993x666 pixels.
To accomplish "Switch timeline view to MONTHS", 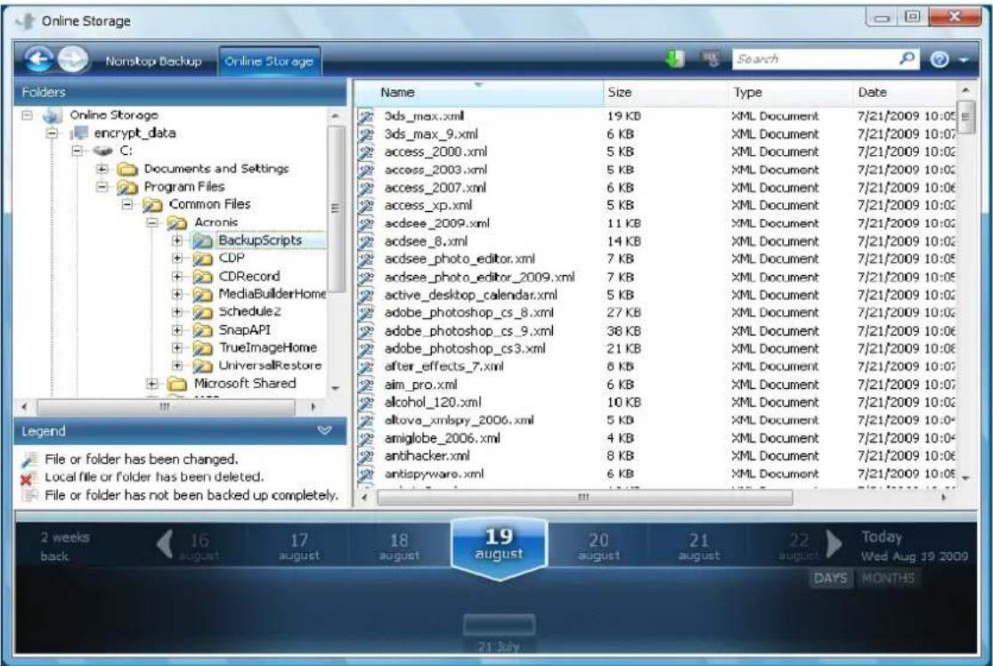I will 888,578.
